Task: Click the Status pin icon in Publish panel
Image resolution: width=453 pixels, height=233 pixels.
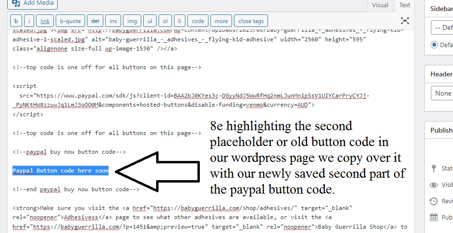Action: 434,168
